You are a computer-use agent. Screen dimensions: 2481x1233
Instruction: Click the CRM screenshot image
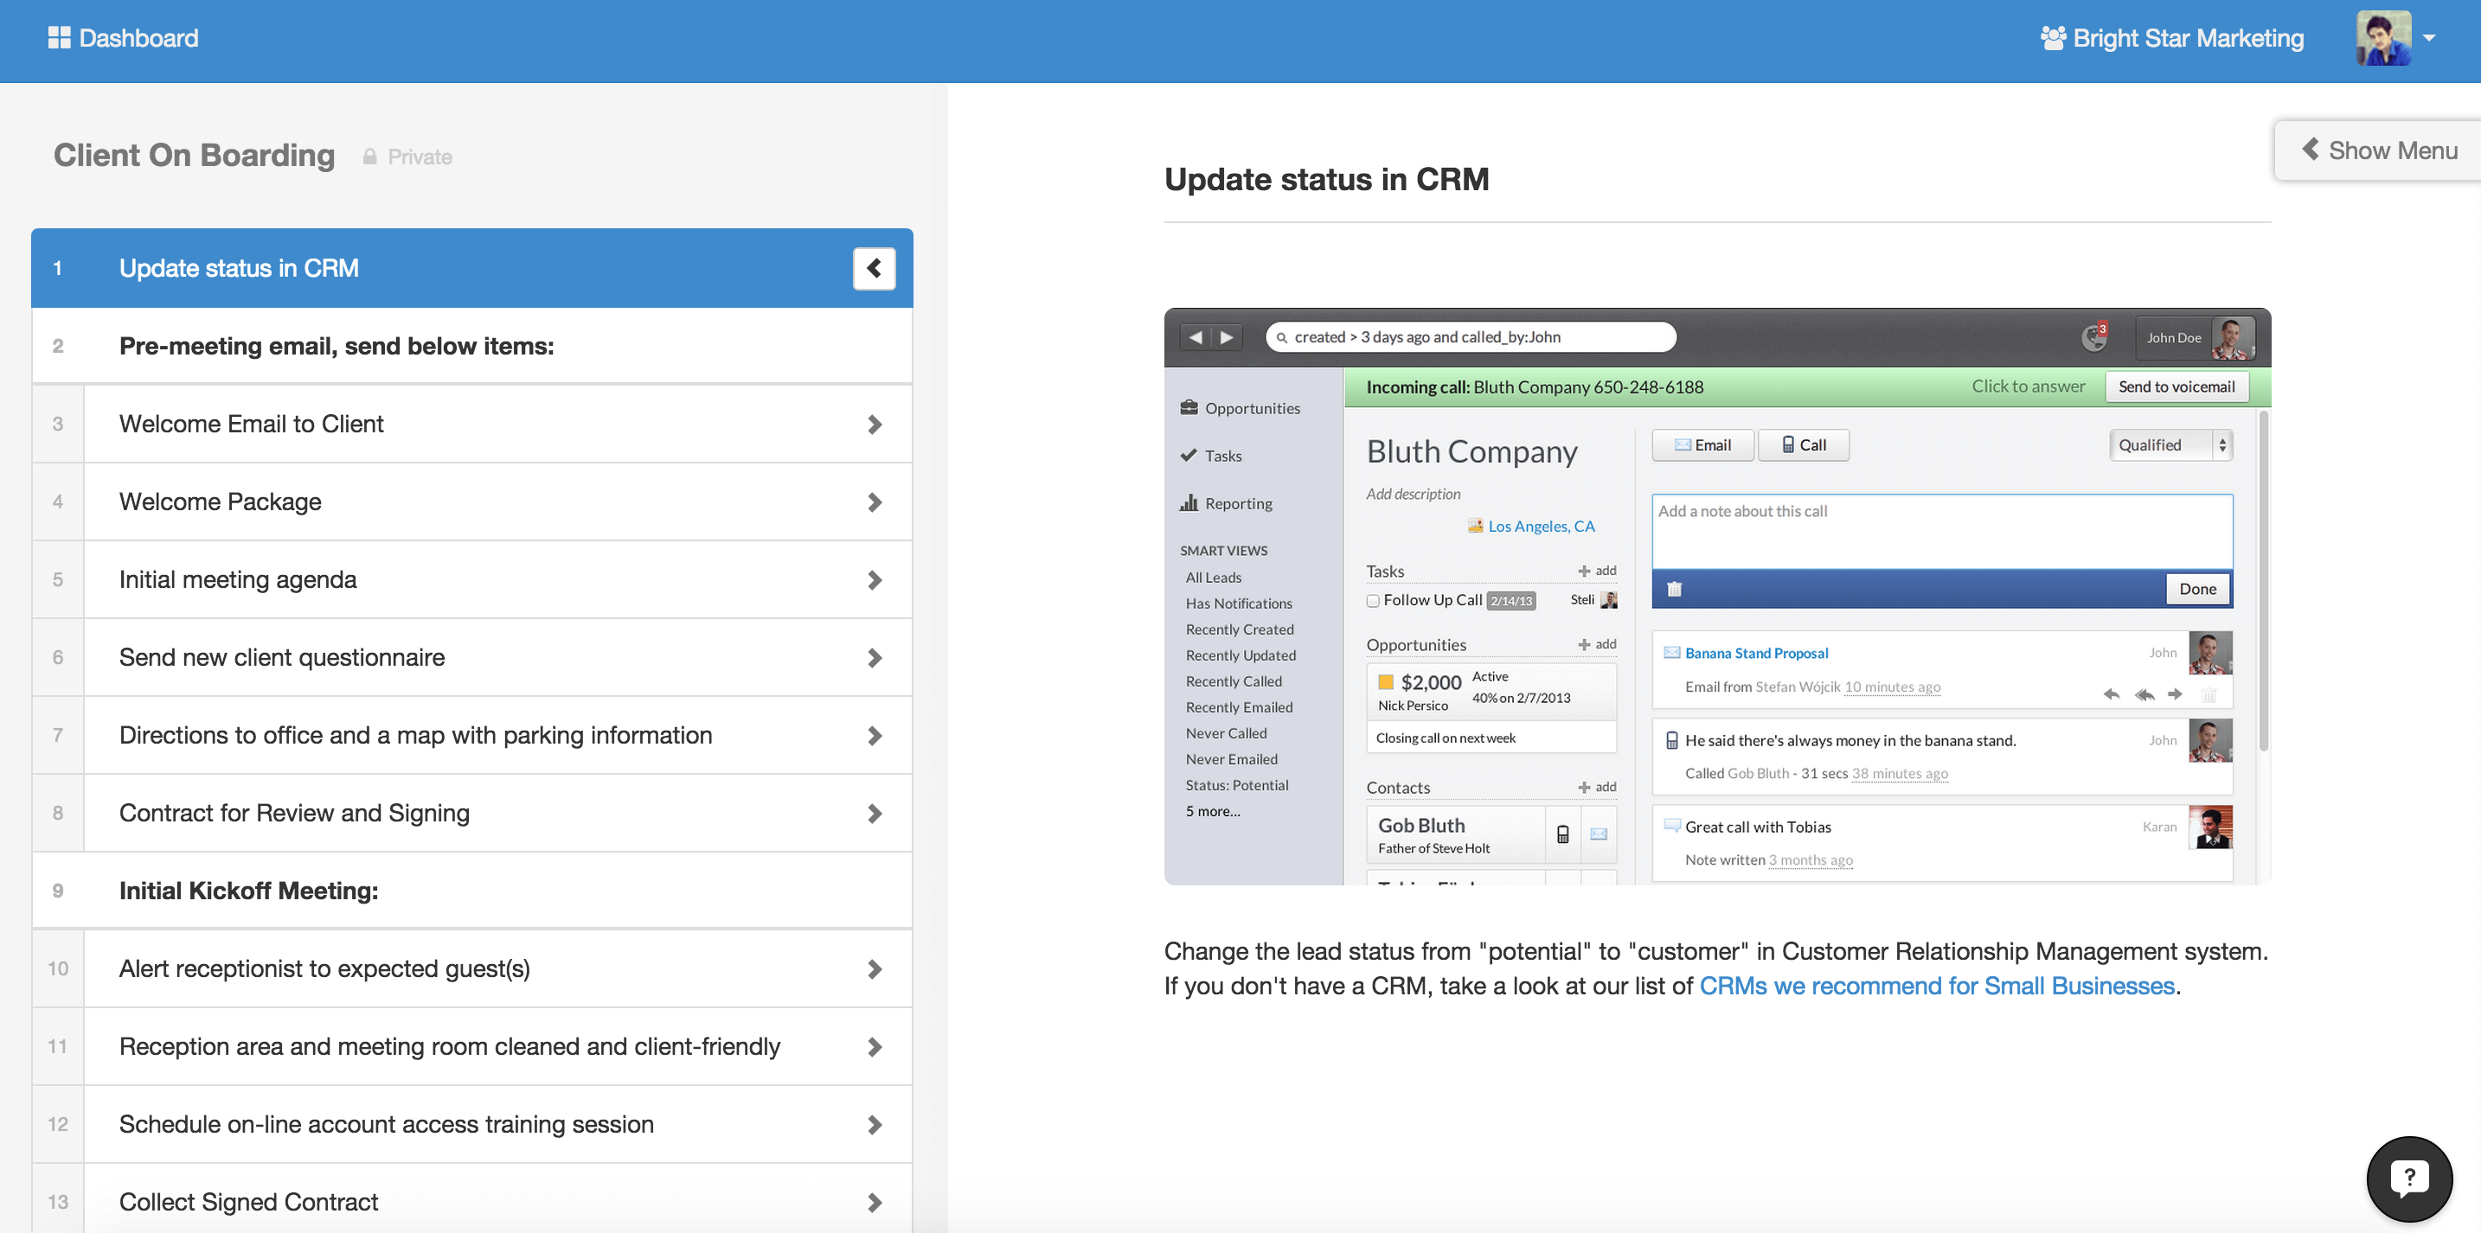pos(1717,596)
